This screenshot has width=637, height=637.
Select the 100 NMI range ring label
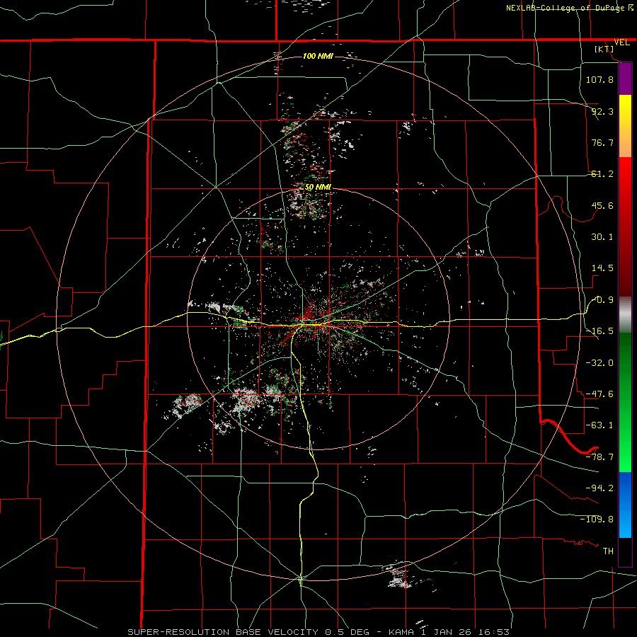click(318, 56)
